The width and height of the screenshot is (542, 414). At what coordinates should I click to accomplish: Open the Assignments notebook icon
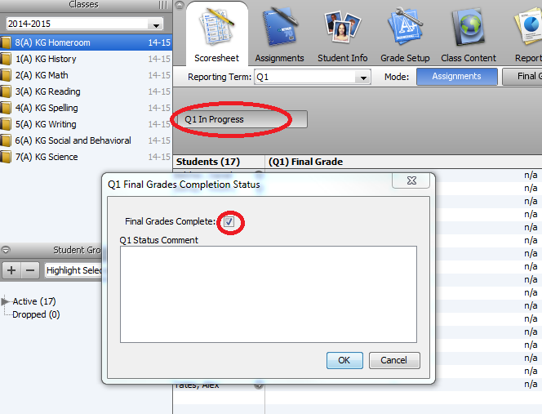coord(280,27)
